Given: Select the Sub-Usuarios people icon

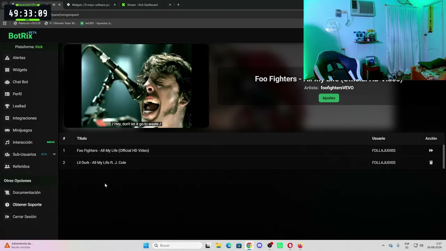Looking at the screenshot, I should coord(7,154).
